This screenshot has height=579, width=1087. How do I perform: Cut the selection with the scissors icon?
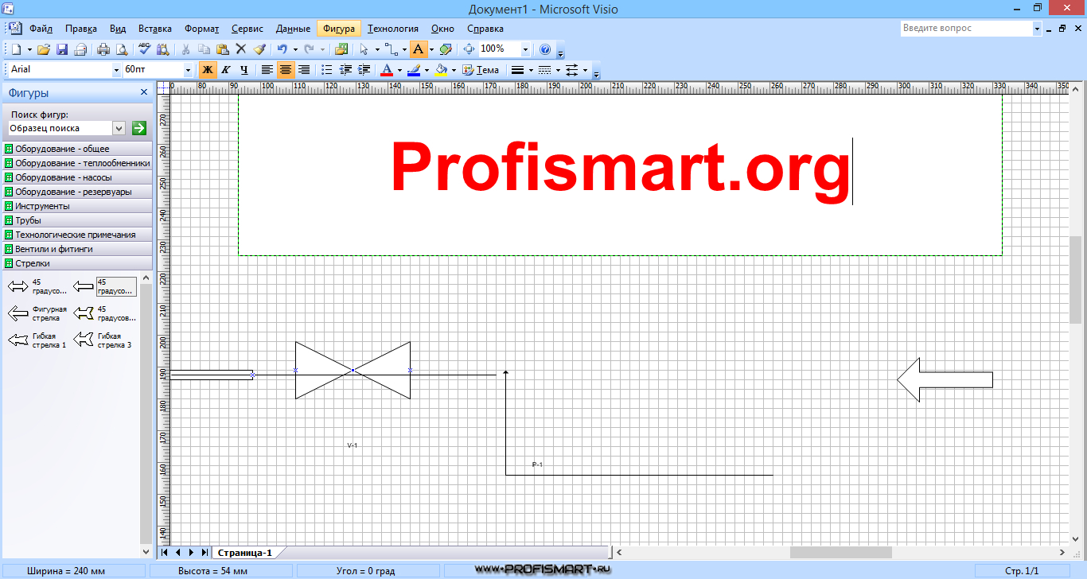point(186,49)
